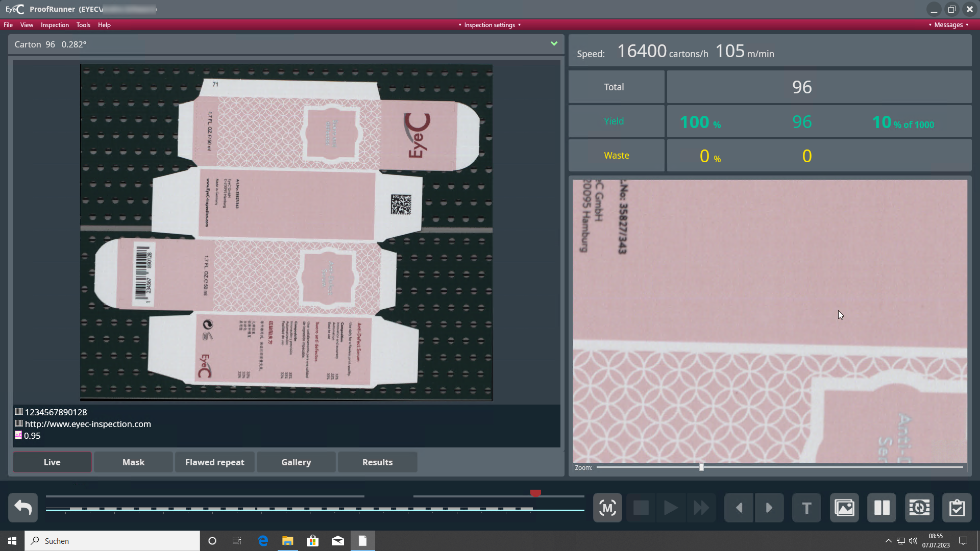
Task: Click the Windows Start button
Action: pos(12,541)
